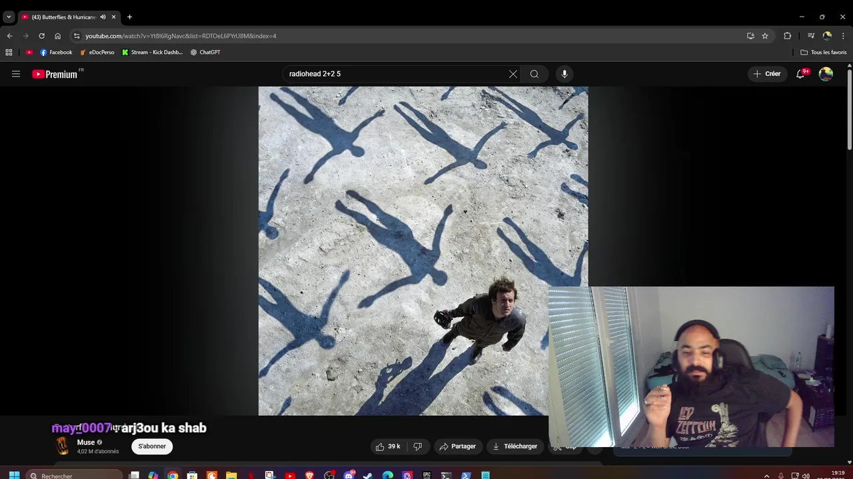Open the browser home page
The width and height of the screenshot is (853, 479).
pyautogui.click(x=57, y=36)
